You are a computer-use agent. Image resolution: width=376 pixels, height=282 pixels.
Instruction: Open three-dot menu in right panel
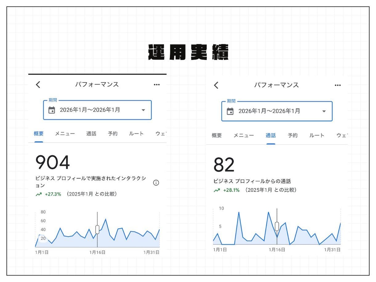[x=338, y=85]
